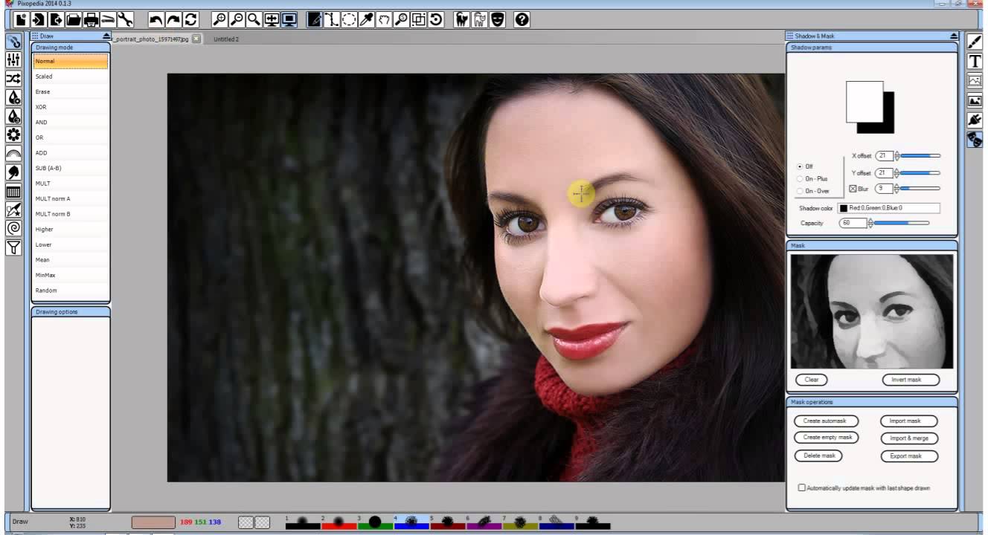Click the flower icon in left sidebar
Screen dimensions: 988x535
click(x=13, y=134)
